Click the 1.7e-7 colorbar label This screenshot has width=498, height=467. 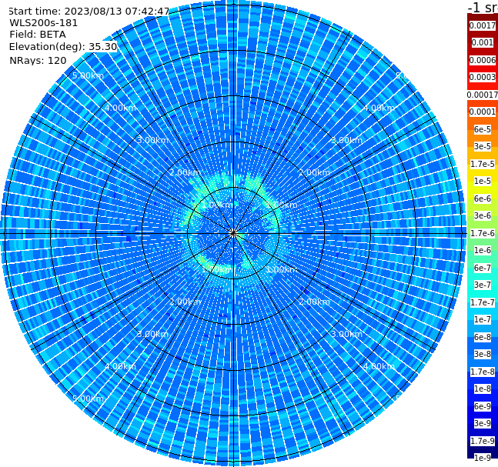[483, 302]
